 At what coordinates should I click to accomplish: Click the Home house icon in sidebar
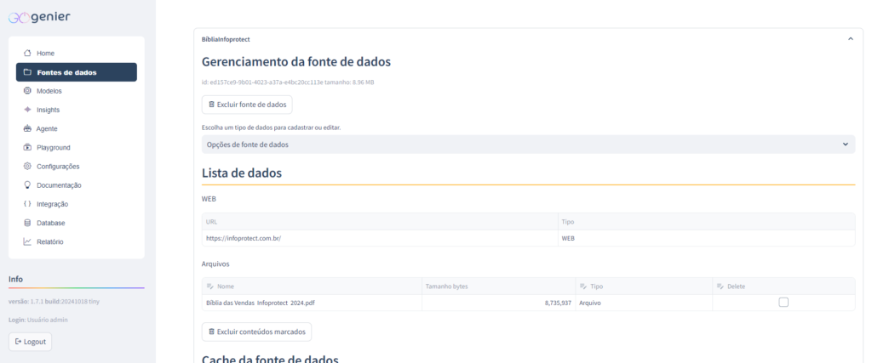coord(27,54)
